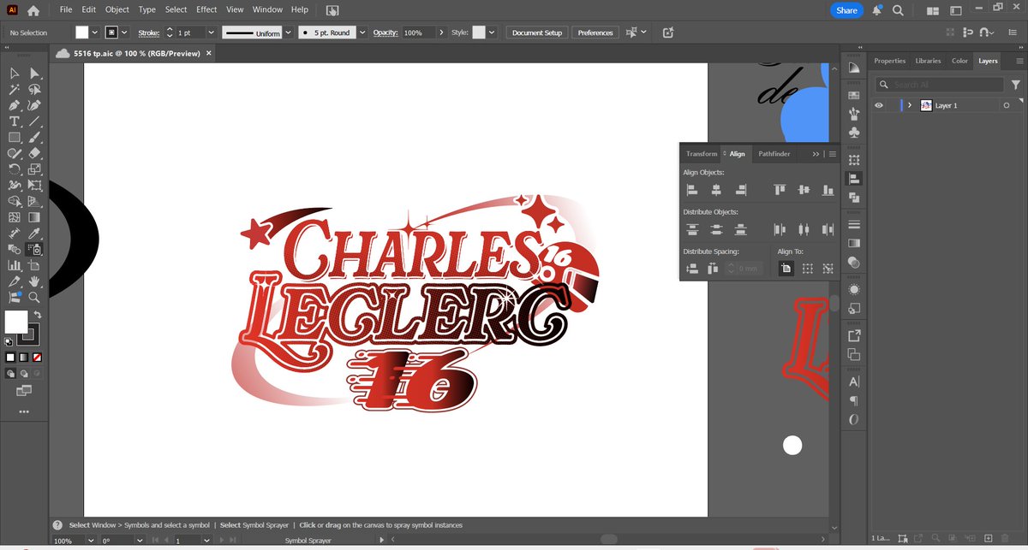Switch to the Pathfinder tab
1028x550 pixels.
pyautogui.click(x=774, y=154)
